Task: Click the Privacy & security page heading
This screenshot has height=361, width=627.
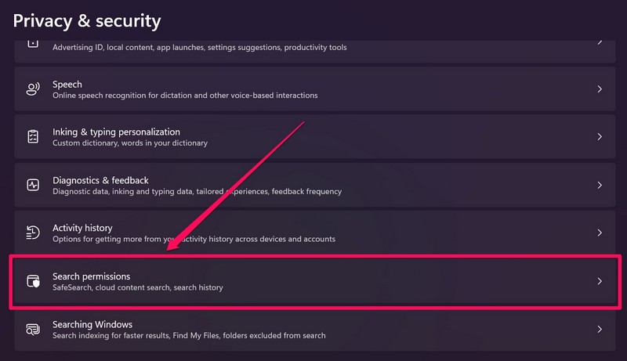Action: point(87,20)
